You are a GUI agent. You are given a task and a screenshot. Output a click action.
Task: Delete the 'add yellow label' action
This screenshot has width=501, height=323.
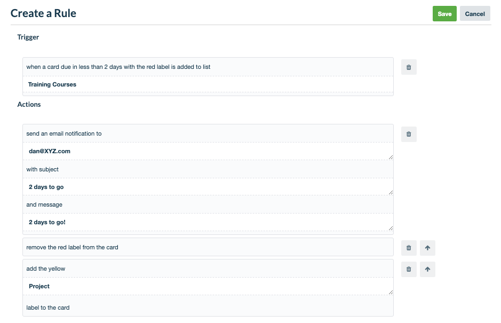point(409,269)
